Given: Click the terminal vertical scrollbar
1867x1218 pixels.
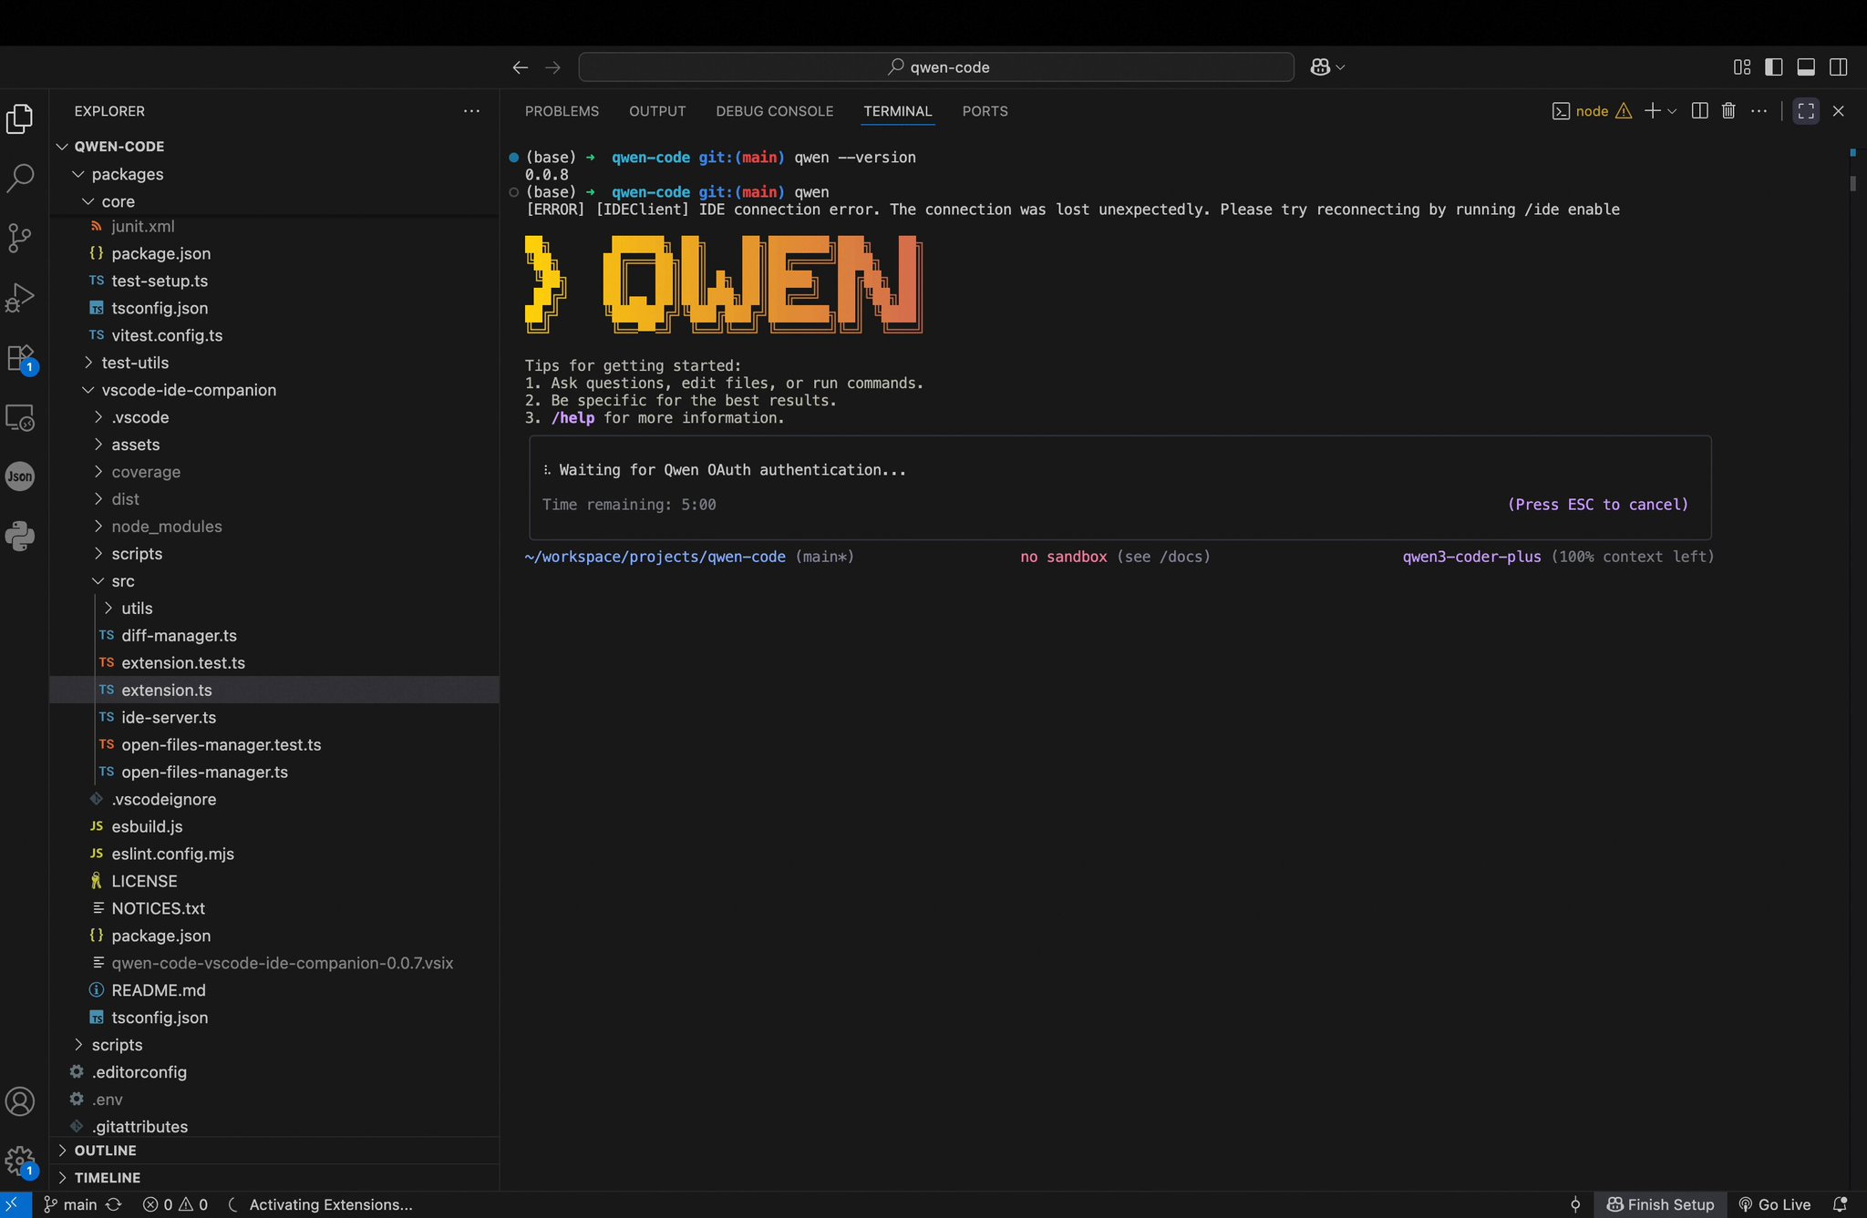Looking at the screenshot, I should tap(1853, 182).
